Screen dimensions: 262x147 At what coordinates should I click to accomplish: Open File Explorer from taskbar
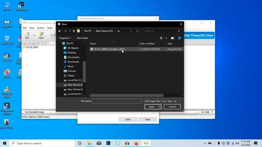coord(89,143)
